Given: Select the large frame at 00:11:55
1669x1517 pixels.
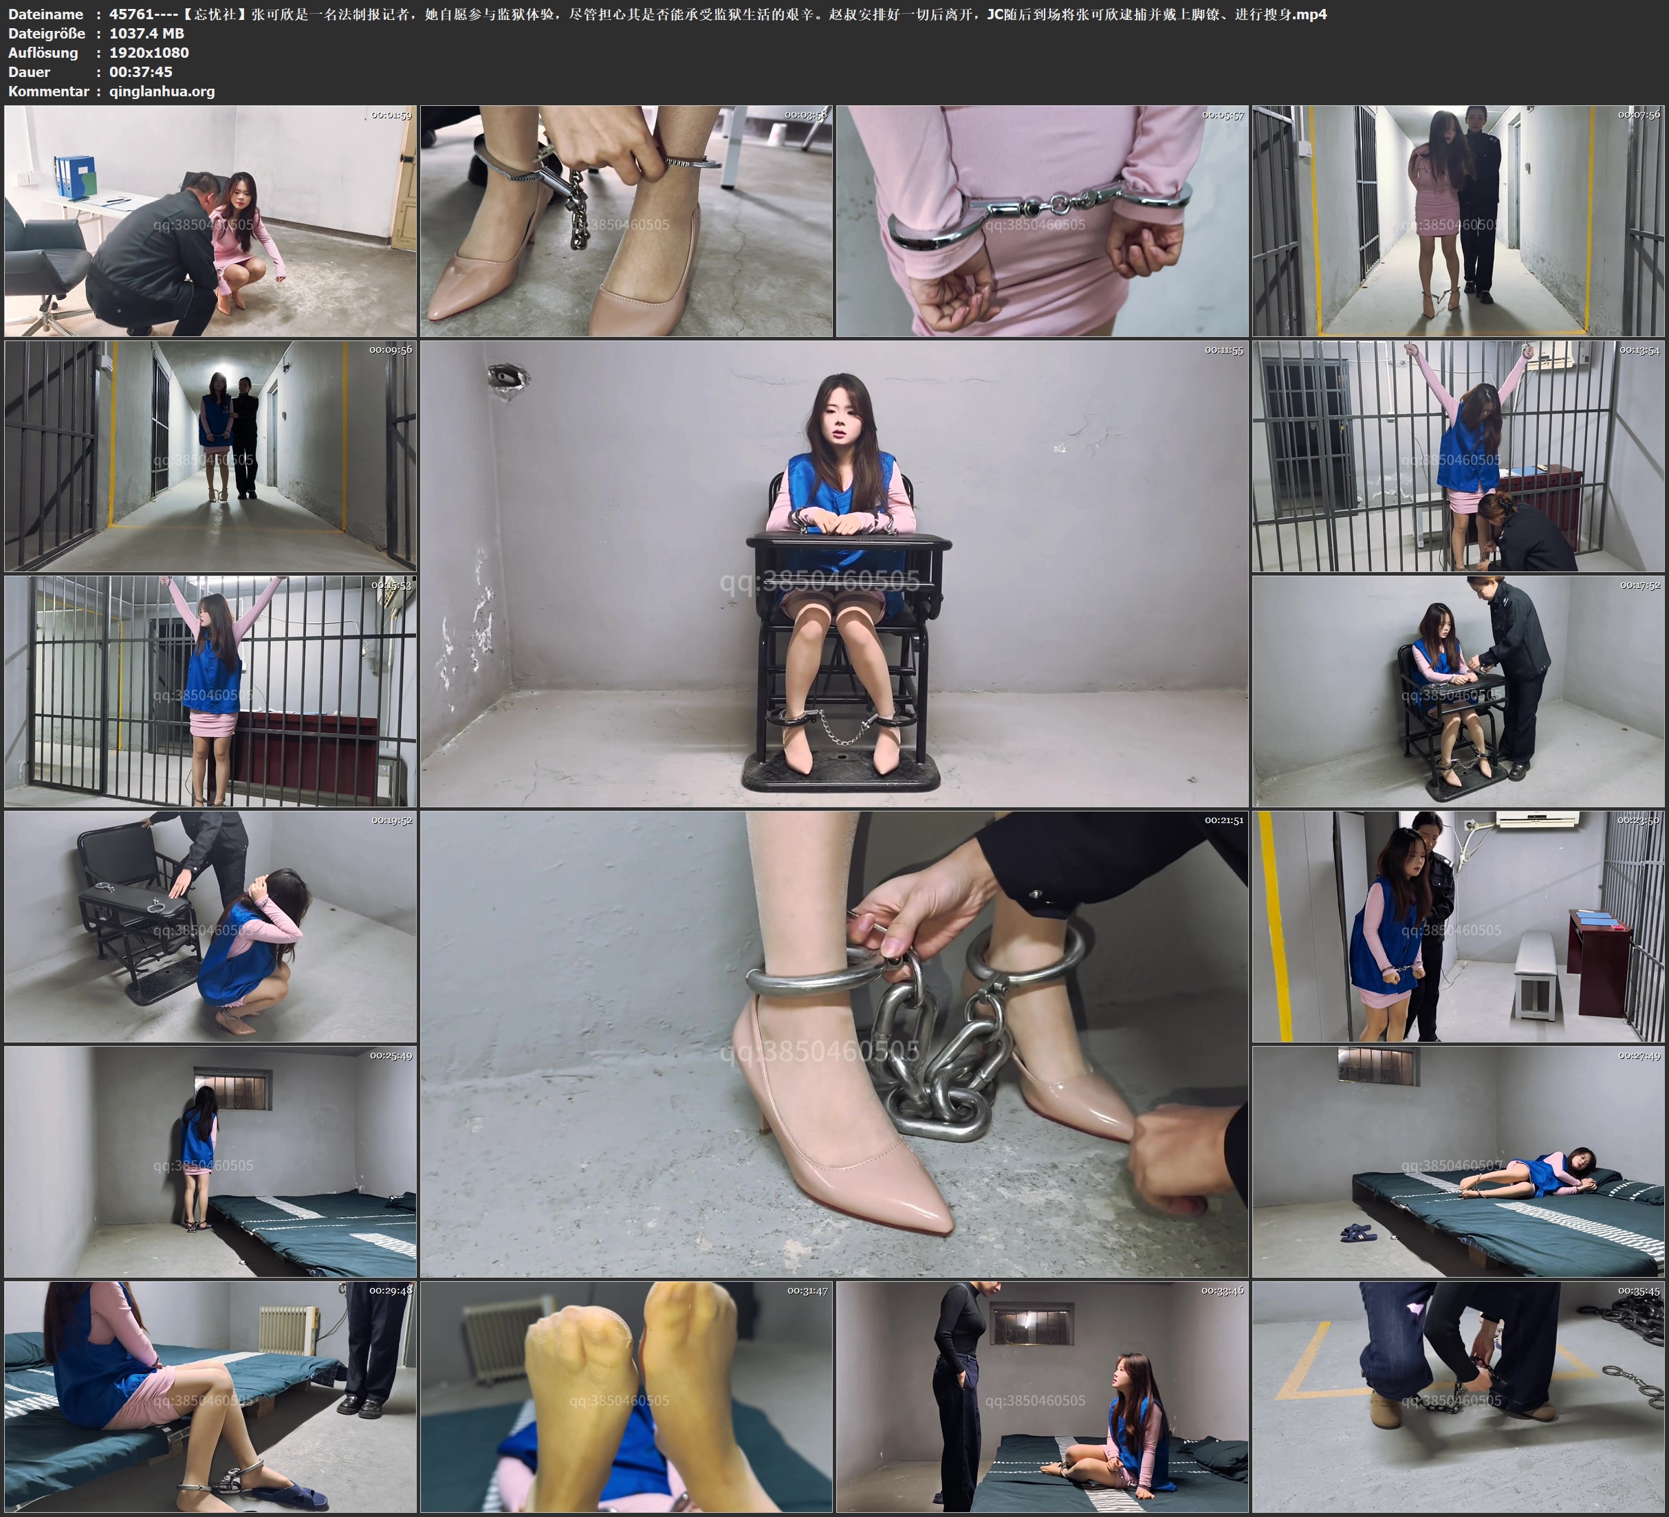Looking at the screenshot, I should click(x=833, y=573).
